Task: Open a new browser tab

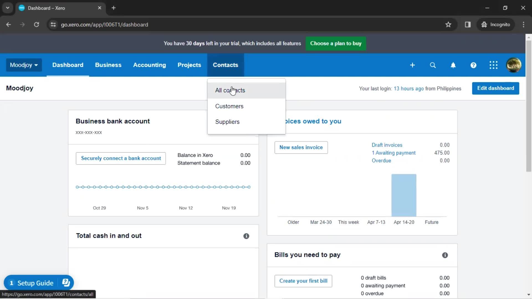Action: coord(113,8)
